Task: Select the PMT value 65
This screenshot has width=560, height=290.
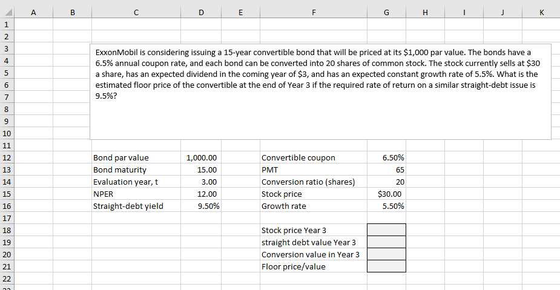Action: click(386, 170)
